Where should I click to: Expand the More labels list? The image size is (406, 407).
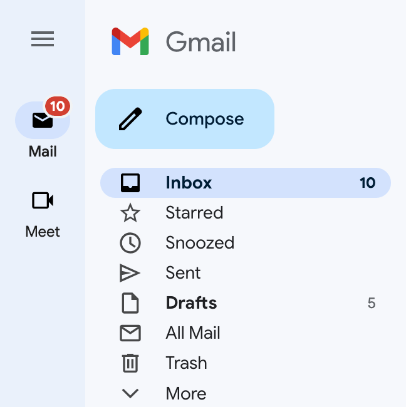pos(246,393)
